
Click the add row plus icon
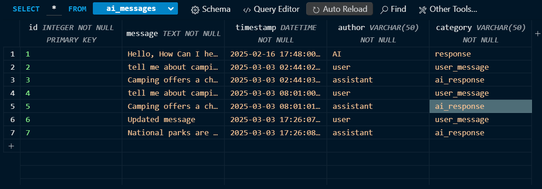[x=11, y=146]
